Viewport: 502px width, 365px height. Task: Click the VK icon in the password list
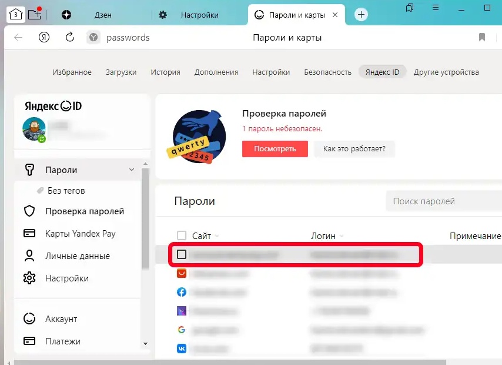point(182,349)
